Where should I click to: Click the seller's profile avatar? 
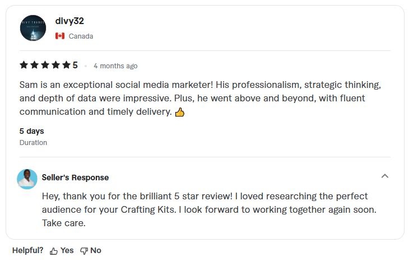[27, 179]
